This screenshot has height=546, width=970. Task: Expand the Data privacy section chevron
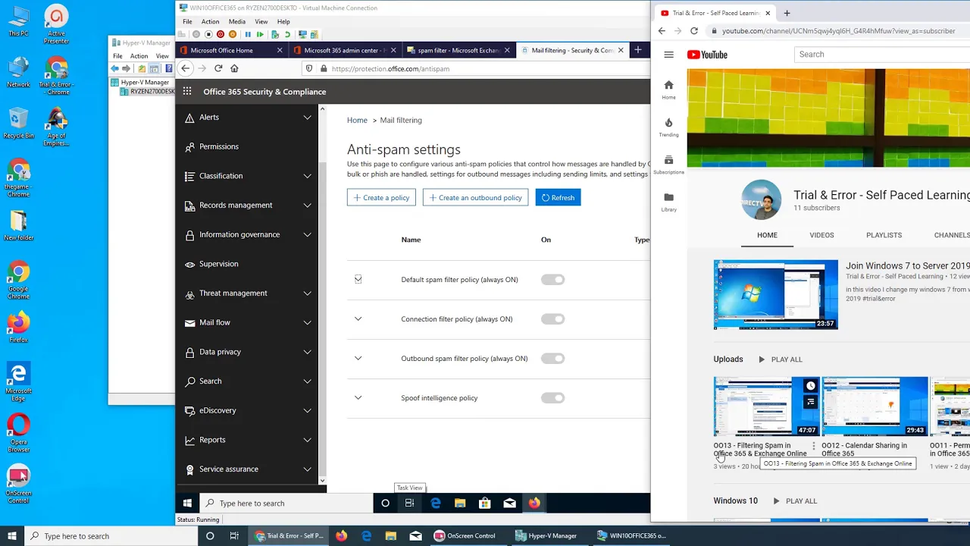point(307,352)
